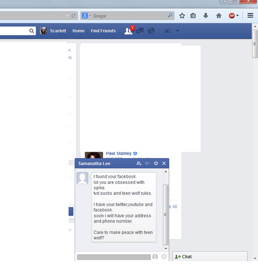
Task: Open Scarlett's profile picture thumbnail
Action: point(43,30)
